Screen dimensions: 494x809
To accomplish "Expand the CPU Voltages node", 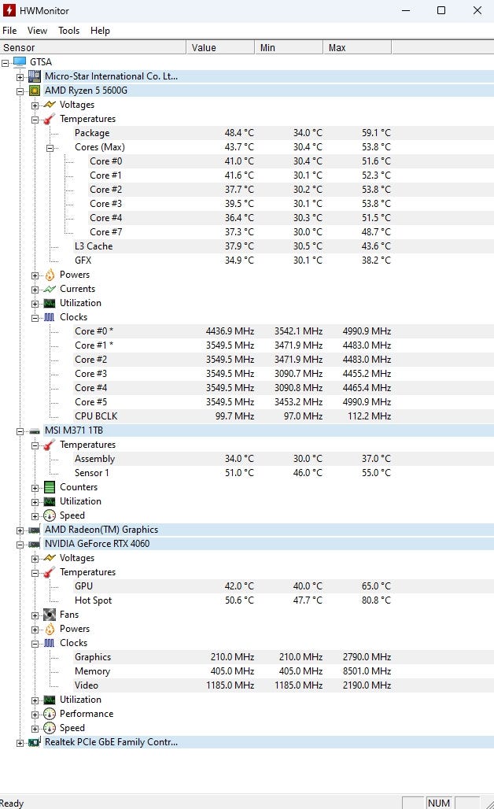I will (x=35, y=105).
